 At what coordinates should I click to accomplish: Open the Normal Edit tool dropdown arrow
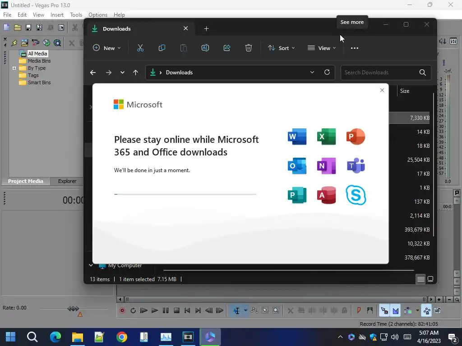(245, 310)
